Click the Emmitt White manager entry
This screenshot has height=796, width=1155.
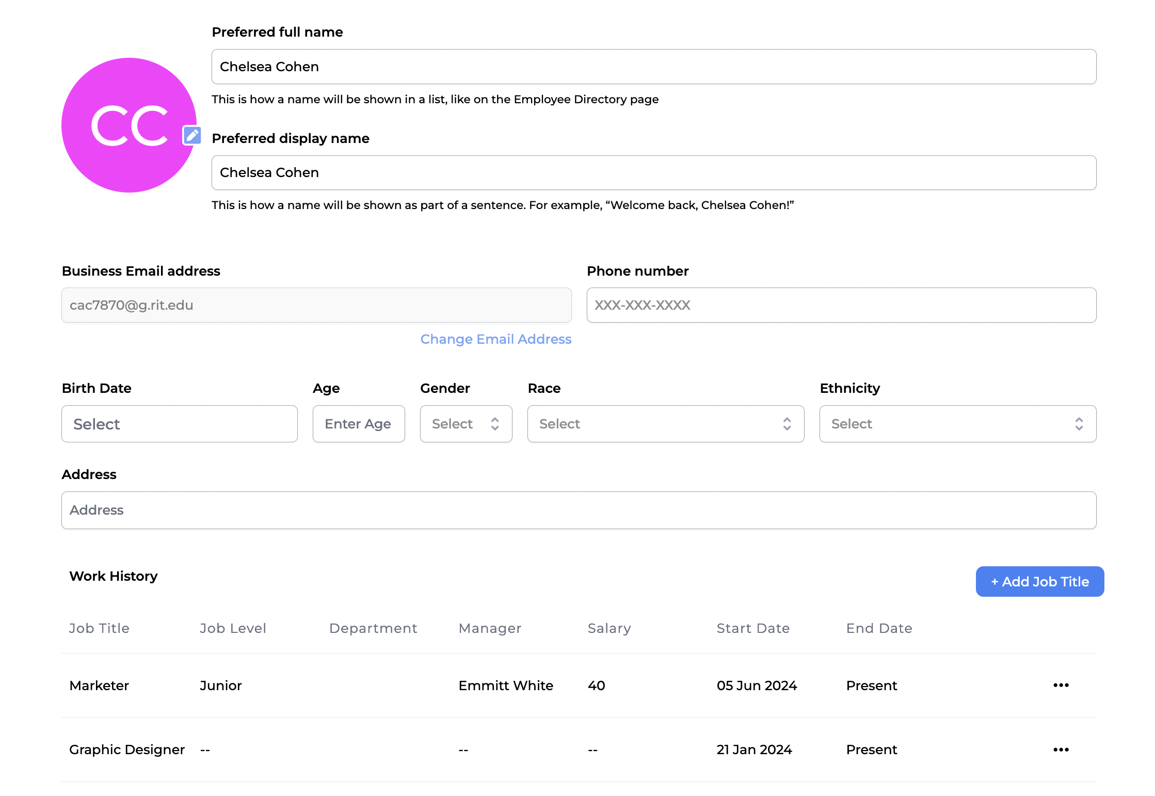point(505,686)
